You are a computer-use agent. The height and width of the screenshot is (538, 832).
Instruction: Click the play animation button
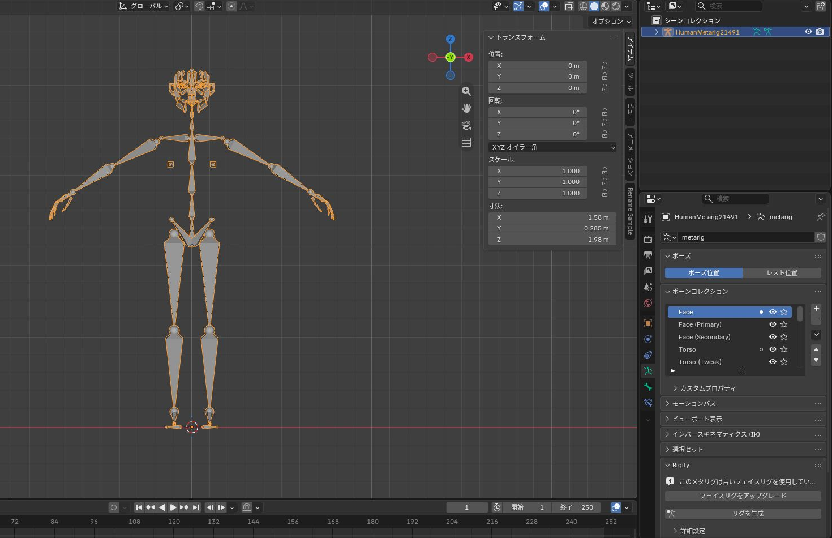pos(173,507)
